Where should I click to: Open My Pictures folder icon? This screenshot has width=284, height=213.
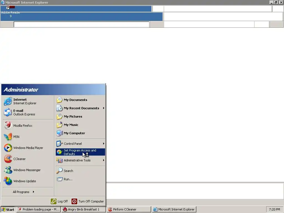click(x=59, y=116)
